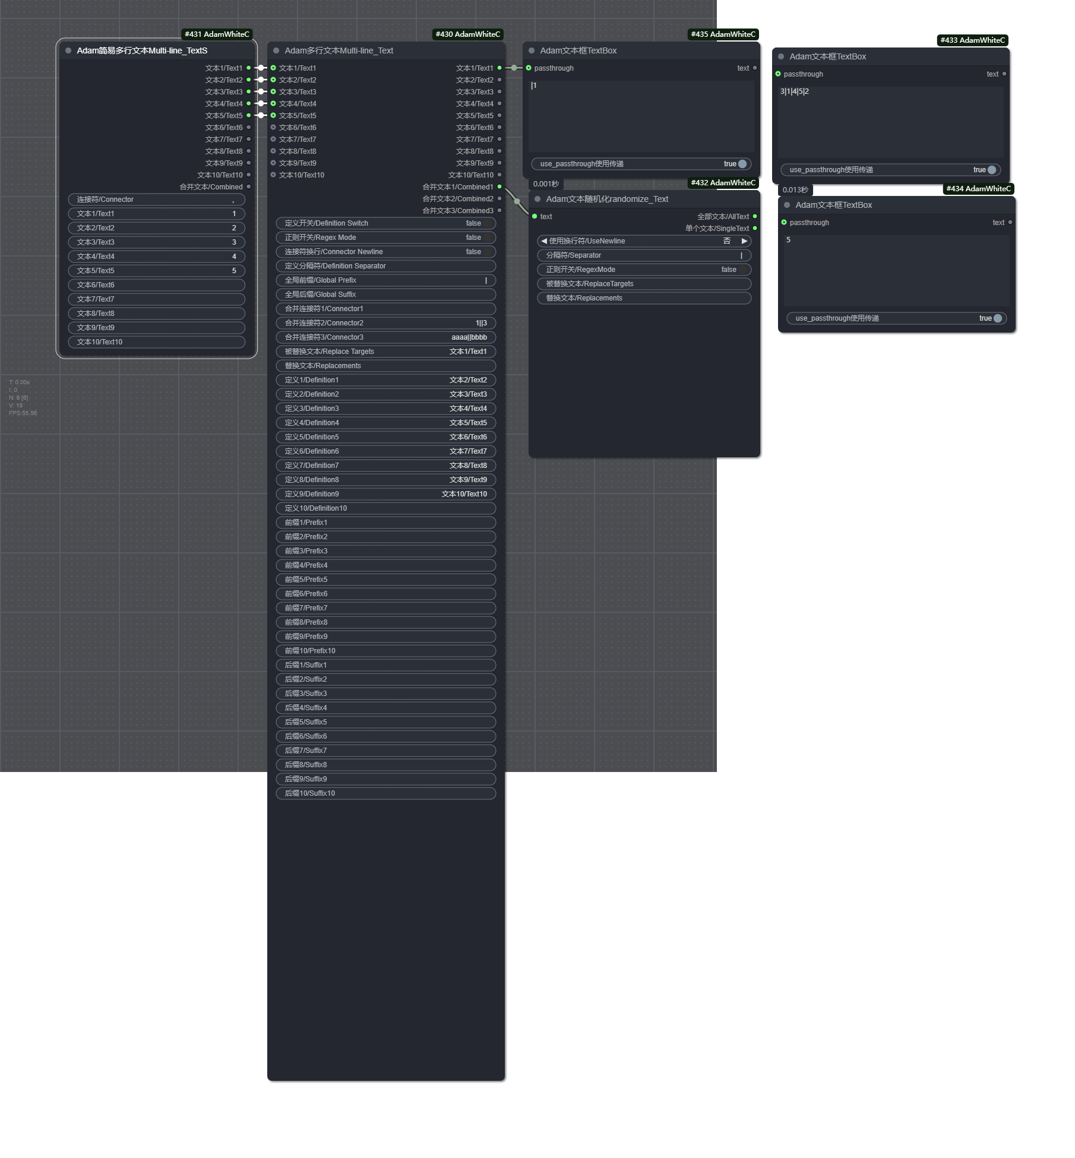Click passthrough input port on node #433
Viewport: 1075px width, 1158px height.
click(x=778, y=74)
